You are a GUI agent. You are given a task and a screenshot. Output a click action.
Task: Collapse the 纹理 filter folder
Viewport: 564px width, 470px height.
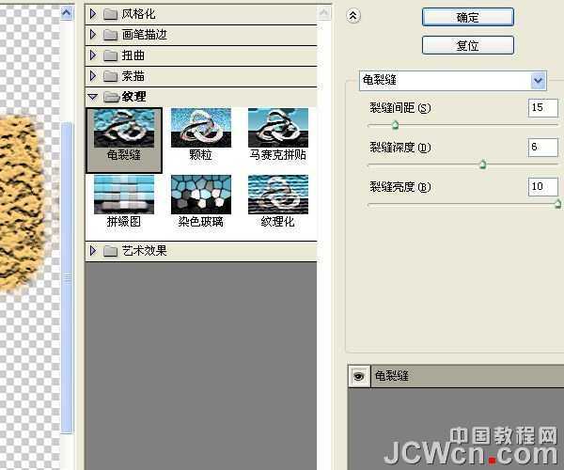94,97
